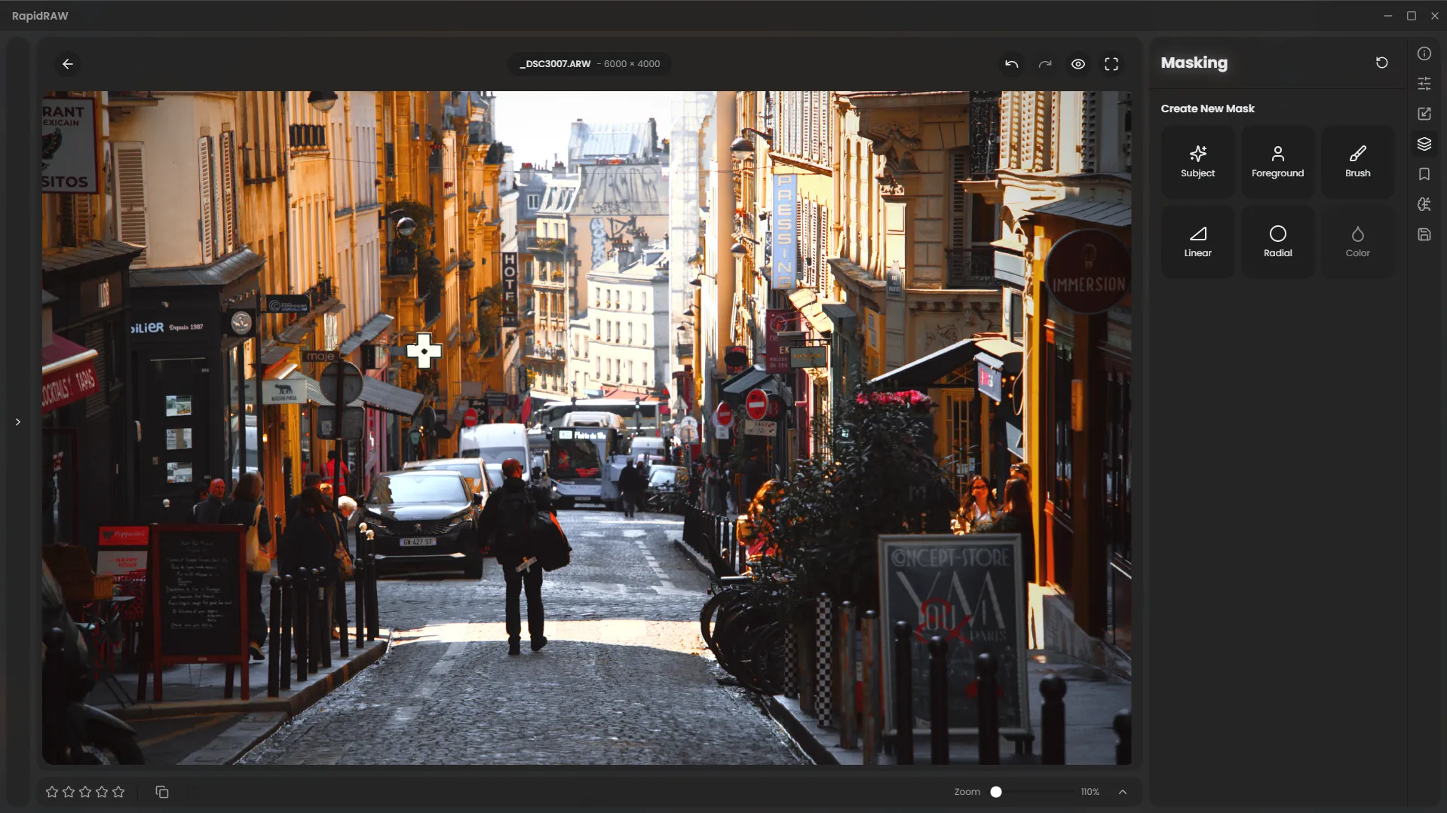The width and height of the screenshot is (1447, 813).
Task: Open the Presets bookmark panel icon
Action: point(1424,174)
